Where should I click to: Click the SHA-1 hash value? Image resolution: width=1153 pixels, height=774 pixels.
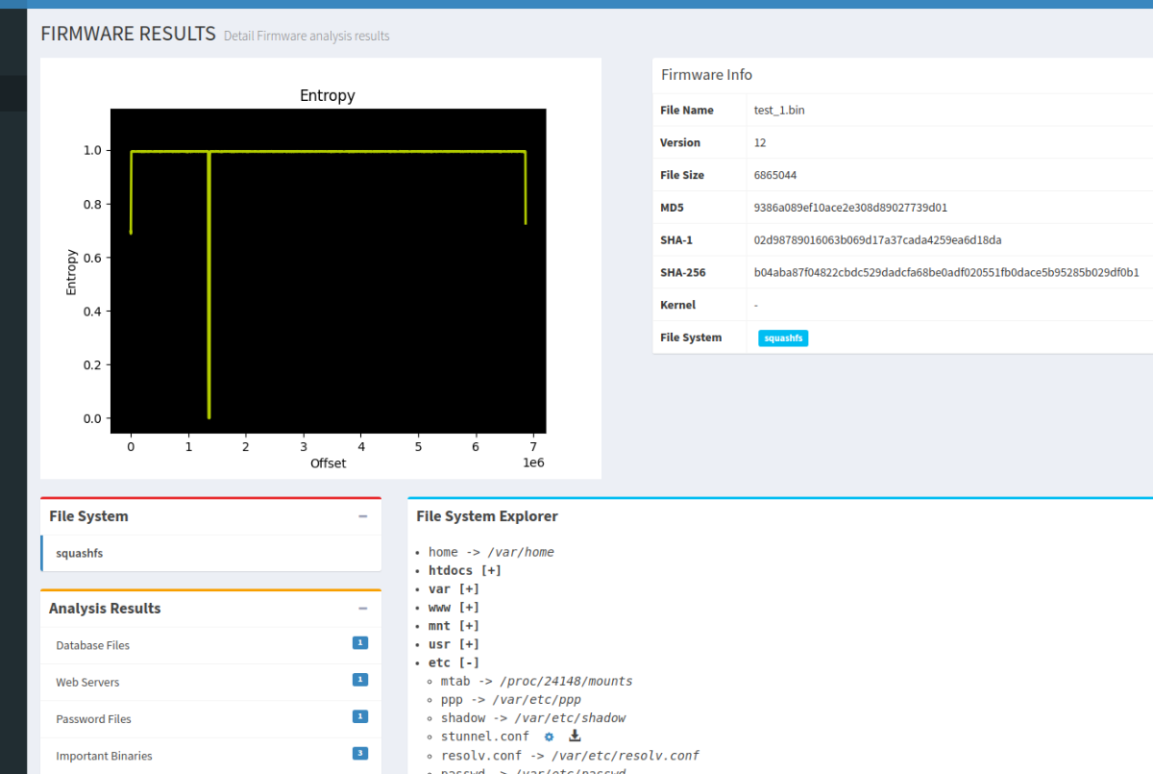pyautogui.click(x=877, y=240)
